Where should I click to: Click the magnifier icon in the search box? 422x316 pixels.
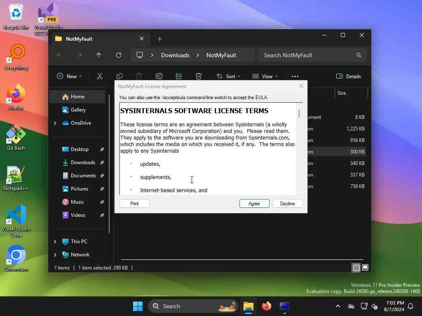359,55
